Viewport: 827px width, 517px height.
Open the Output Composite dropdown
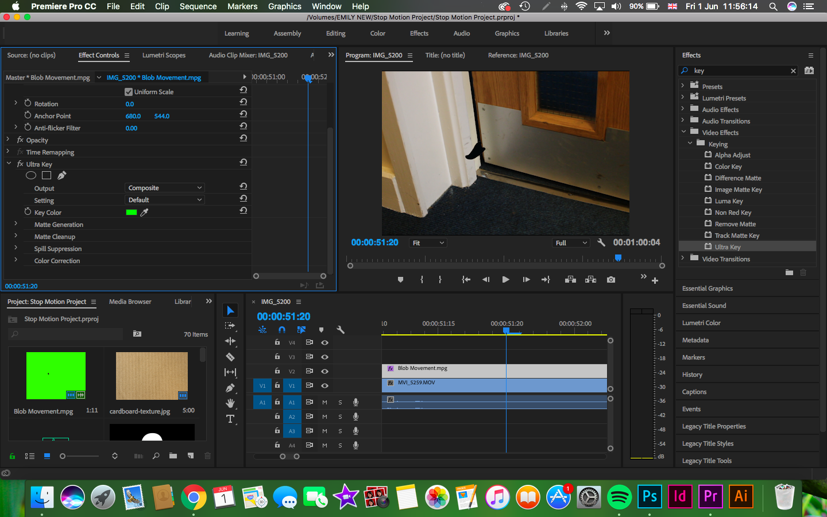click(164, 187)
